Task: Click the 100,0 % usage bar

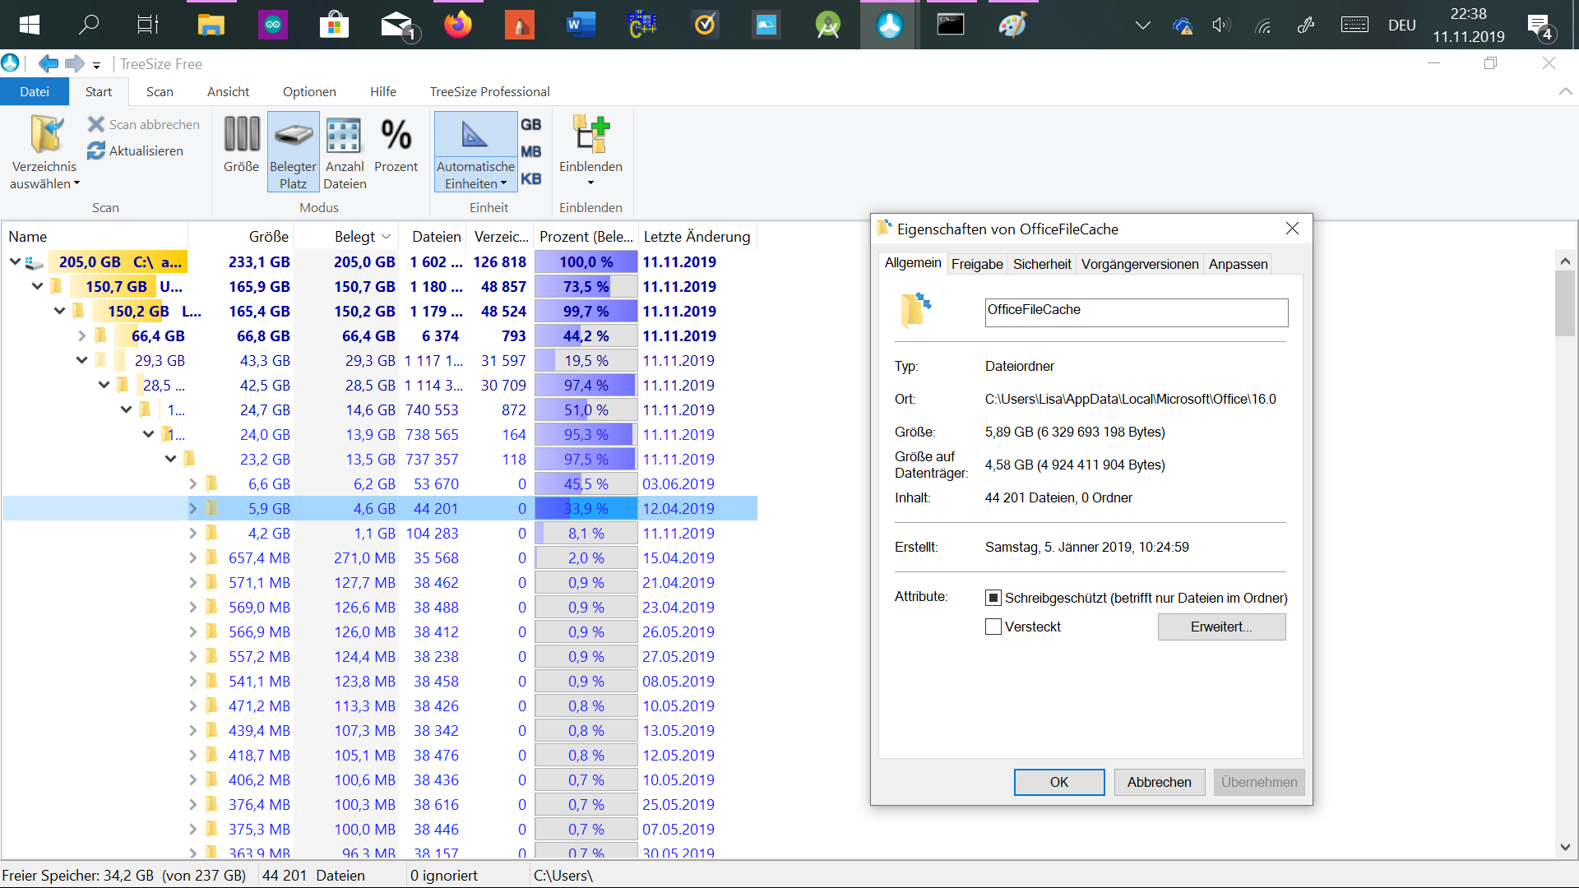Action: [586, 261]
